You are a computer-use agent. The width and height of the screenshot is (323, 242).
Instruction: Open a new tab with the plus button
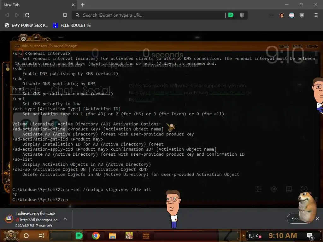point(83,5)
